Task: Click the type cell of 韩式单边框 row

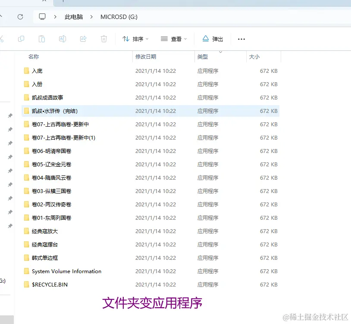Action: pos(208,258)
